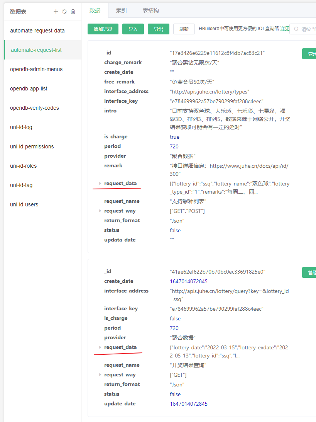
Task: Click is_charge value false in second record
Action: [x=175, y=319]
